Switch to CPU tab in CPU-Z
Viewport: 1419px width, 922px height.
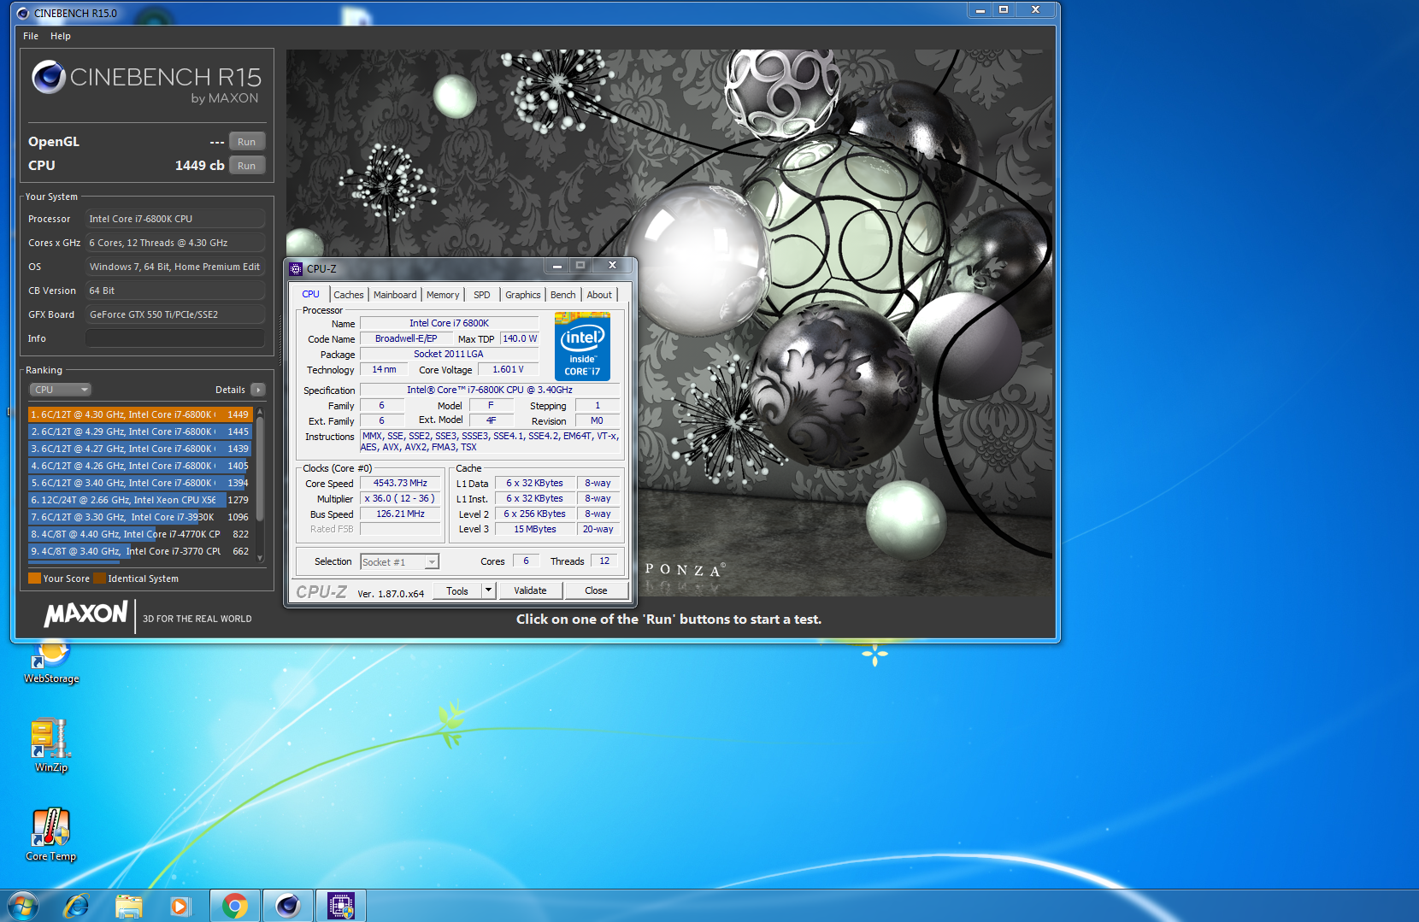click(x=310, y=294)
